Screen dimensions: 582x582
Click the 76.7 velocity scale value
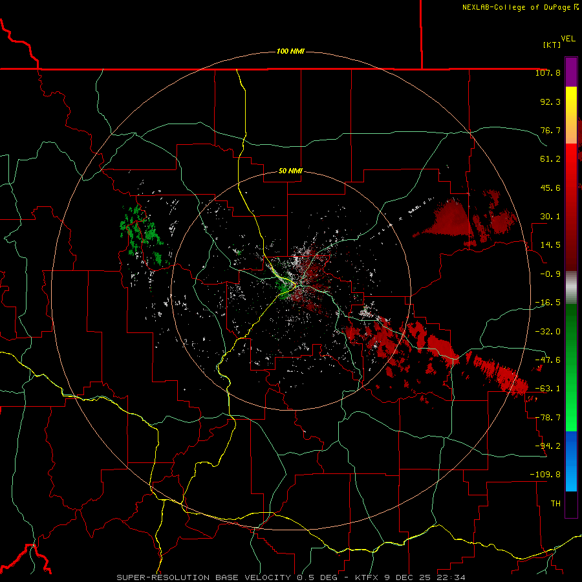(550, 130)
